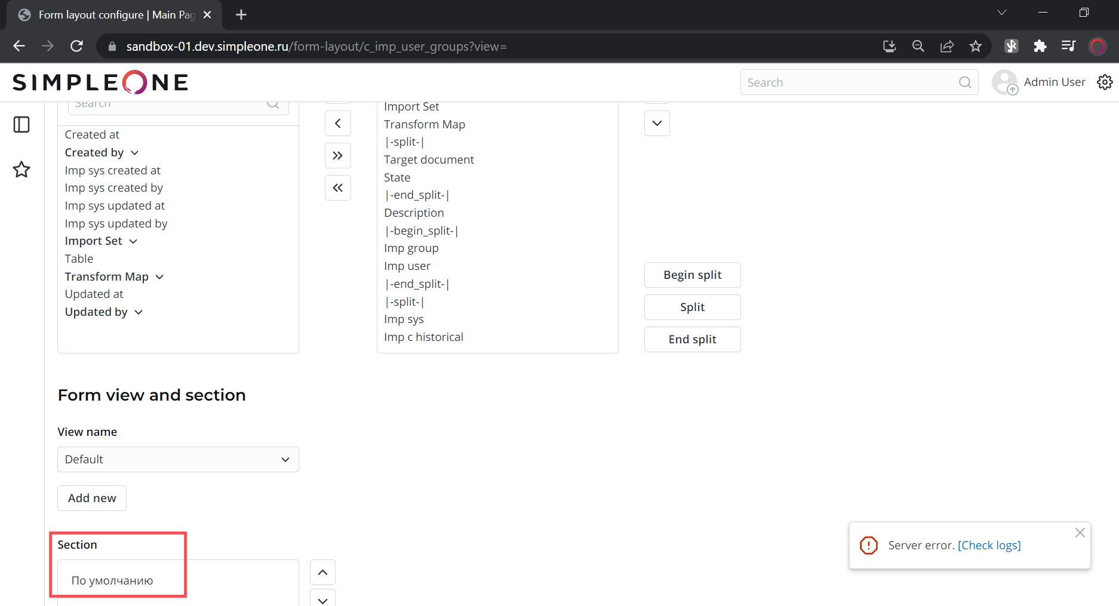Open the settings gear icon

point(1105,82)
